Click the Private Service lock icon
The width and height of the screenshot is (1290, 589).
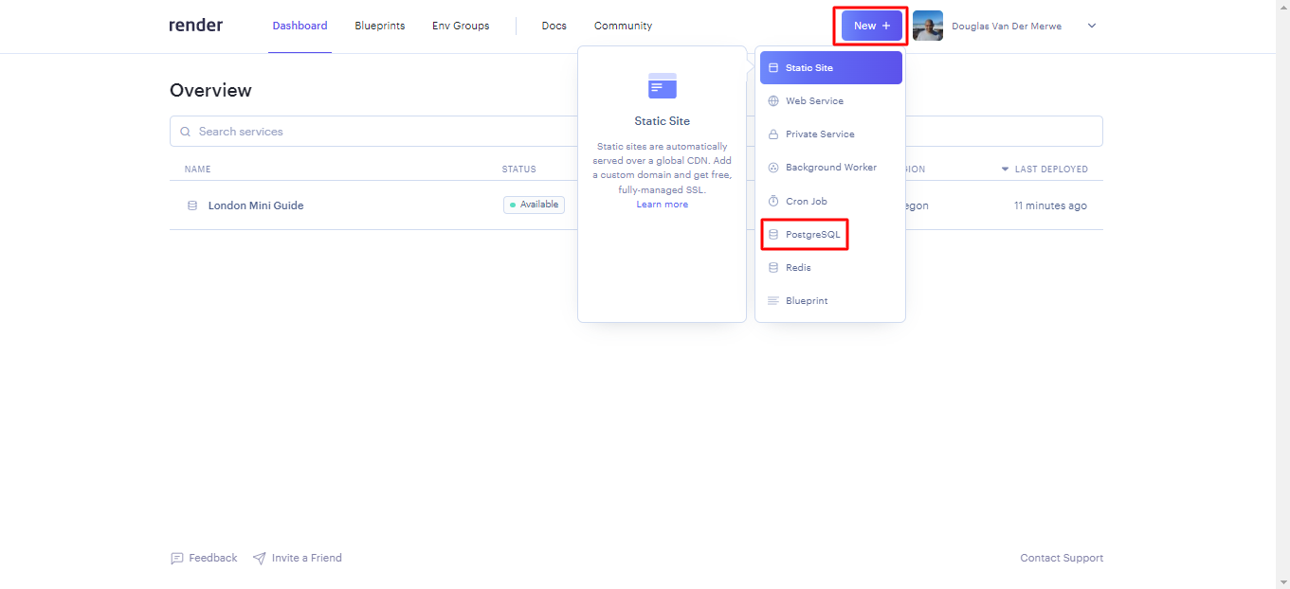tap(774, 134)
